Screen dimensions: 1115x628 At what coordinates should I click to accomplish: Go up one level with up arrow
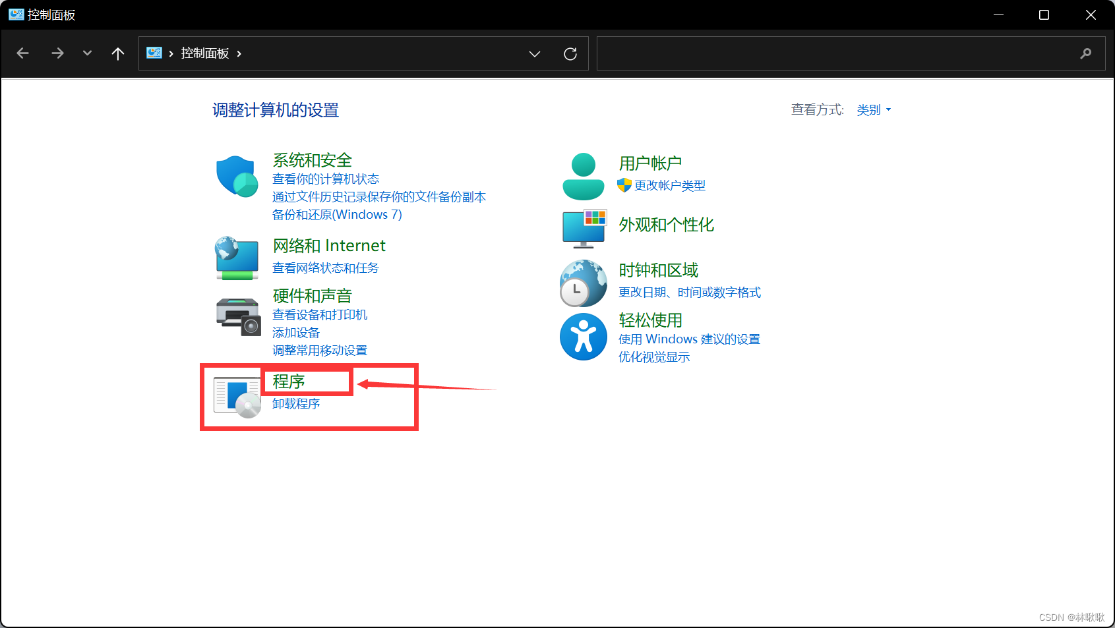118,53
